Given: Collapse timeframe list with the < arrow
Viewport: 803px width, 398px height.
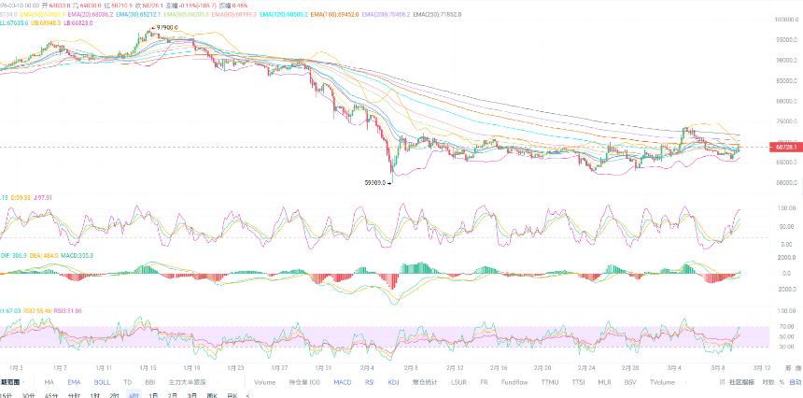Looking at the screenshot, I should [247, 395].
